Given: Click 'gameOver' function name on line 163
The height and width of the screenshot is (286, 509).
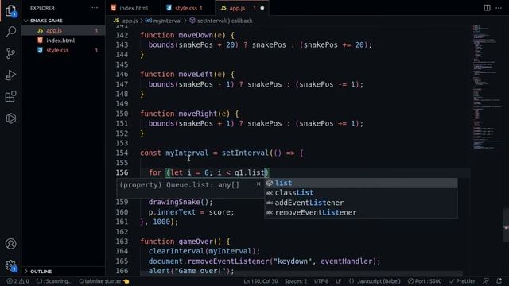Looking at the screenshot, I should [196, 242].
